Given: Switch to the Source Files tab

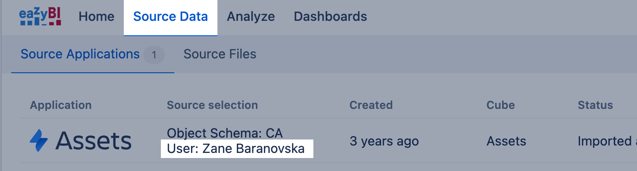Looking at the screenshot, I should click(x=220, y=54).
